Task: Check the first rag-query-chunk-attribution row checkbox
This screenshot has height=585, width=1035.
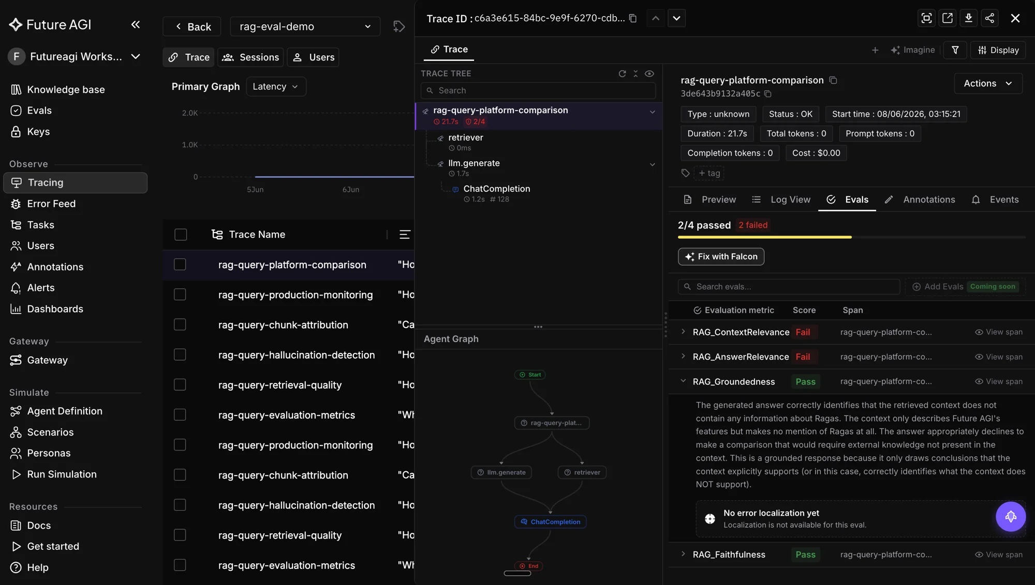Action: [x=180, y=325]
